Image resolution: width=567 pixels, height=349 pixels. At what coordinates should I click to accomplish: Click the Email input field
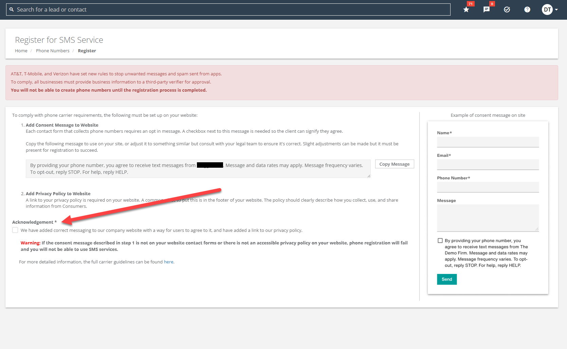(x=488, y=164)
